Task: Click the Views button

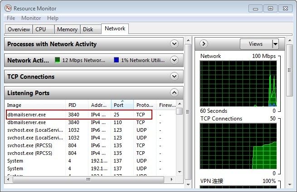Action: click(256, 44)
